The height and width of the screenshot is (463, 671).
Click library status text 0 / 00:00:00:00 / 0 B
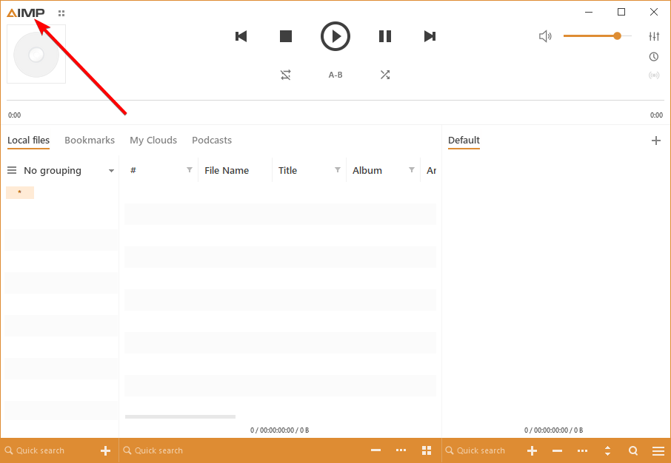click(280, 430)
